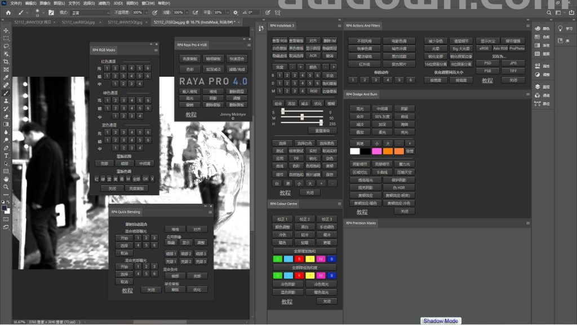Select the Eyedropper tool

tap(6, 77)
